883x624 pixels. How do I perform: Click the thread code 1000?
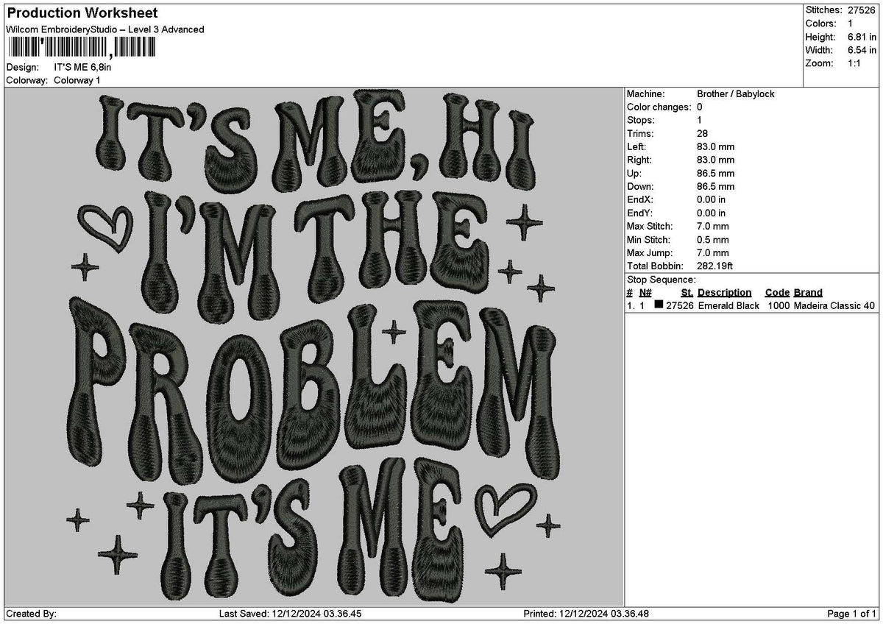click(778, 305)
